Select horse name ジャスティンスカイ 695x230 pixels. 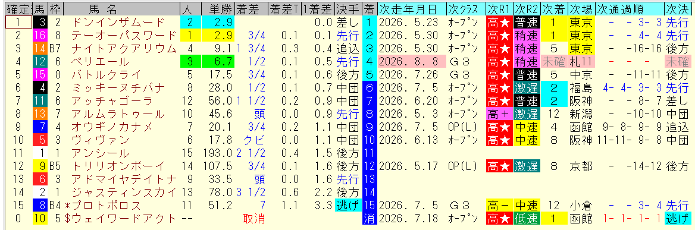(124, 193)
